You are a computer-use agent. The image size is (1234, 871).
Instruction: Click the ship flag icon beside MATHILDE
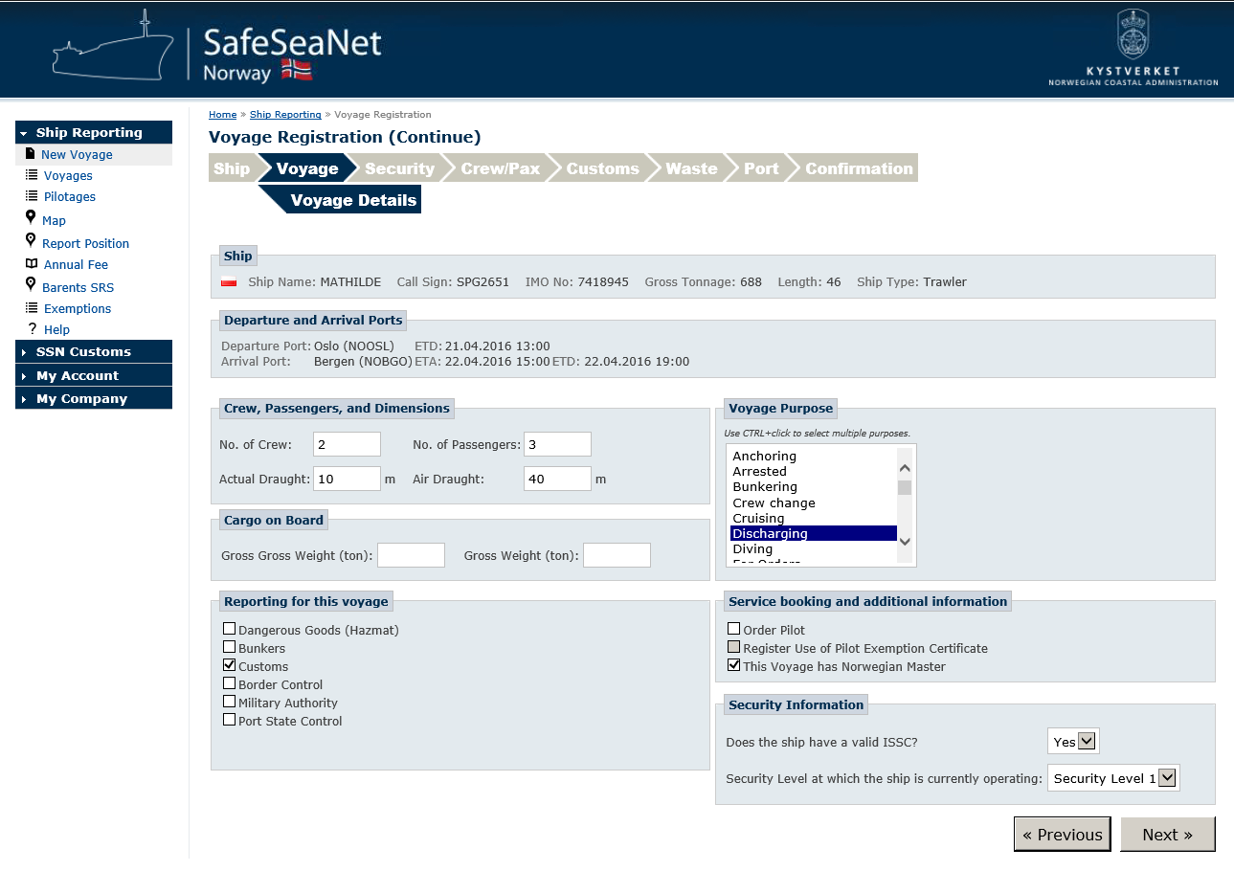(x=229, y=282)
